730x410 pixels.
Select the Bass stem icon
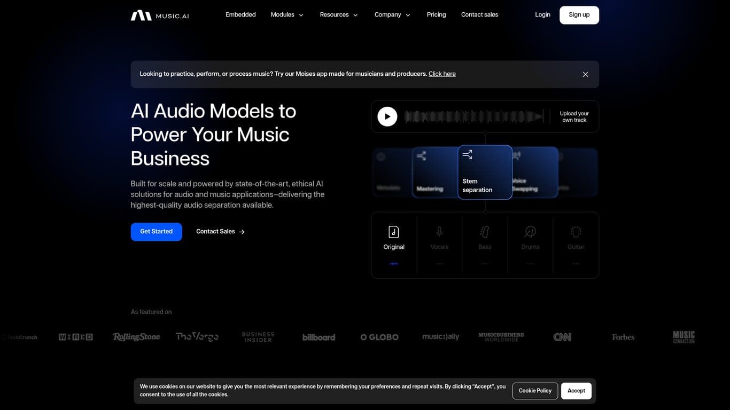pyautogui.click(x=485, y=232)
